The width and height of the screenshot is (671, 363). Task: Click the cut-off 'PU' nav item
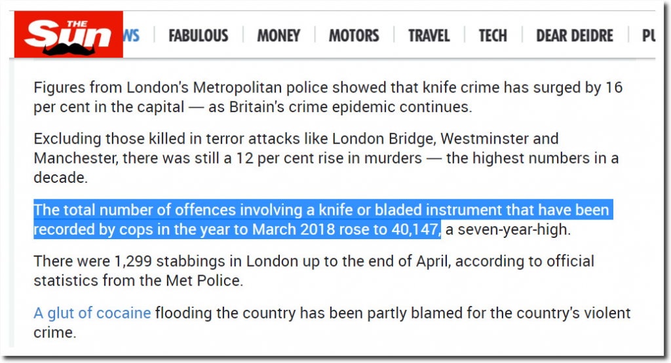pos(648,35)
